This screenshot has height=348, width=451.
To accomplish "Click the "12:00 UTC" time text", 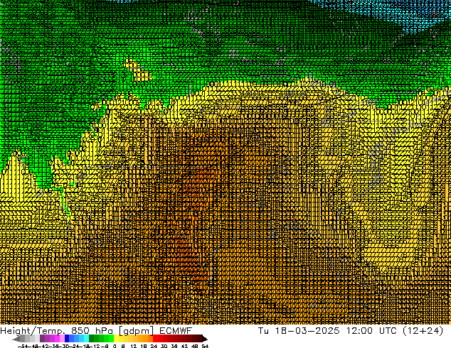I will pos(371,331).
